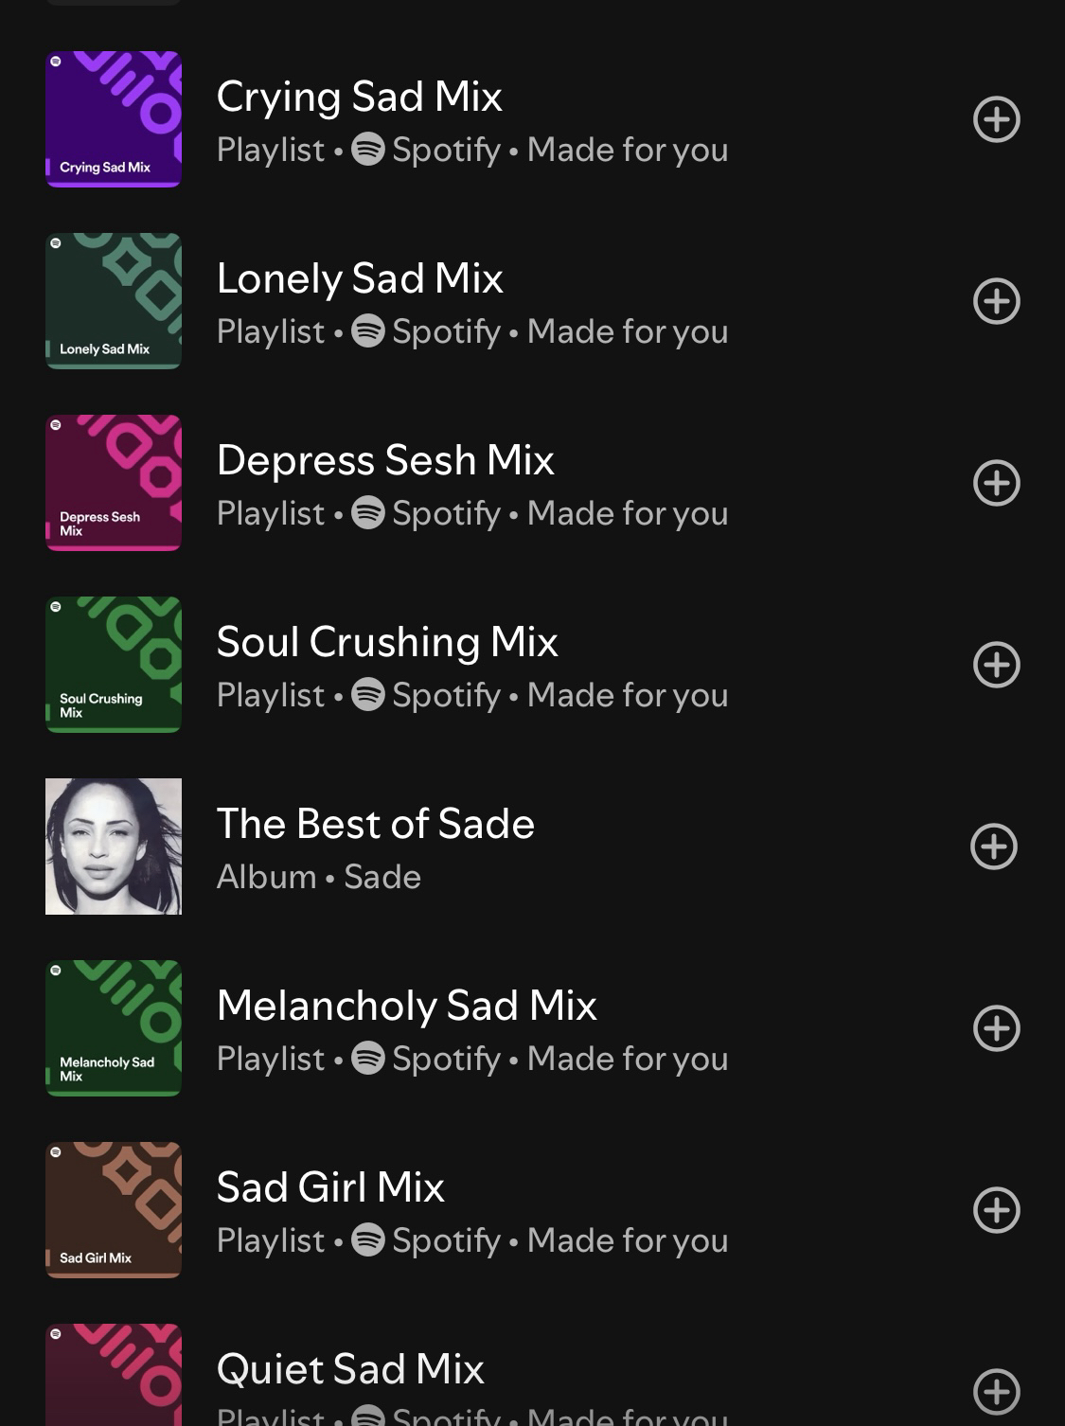Open The Best of Sade album cover
1065x1426 pixels.
(114, 847)
